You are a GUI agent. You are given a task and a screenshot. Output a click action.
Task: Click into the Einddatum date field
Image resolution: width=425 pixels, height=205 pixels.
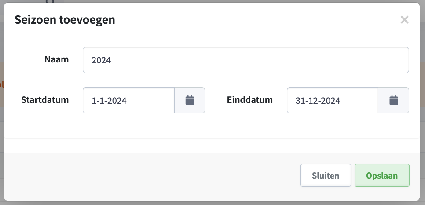333,100
